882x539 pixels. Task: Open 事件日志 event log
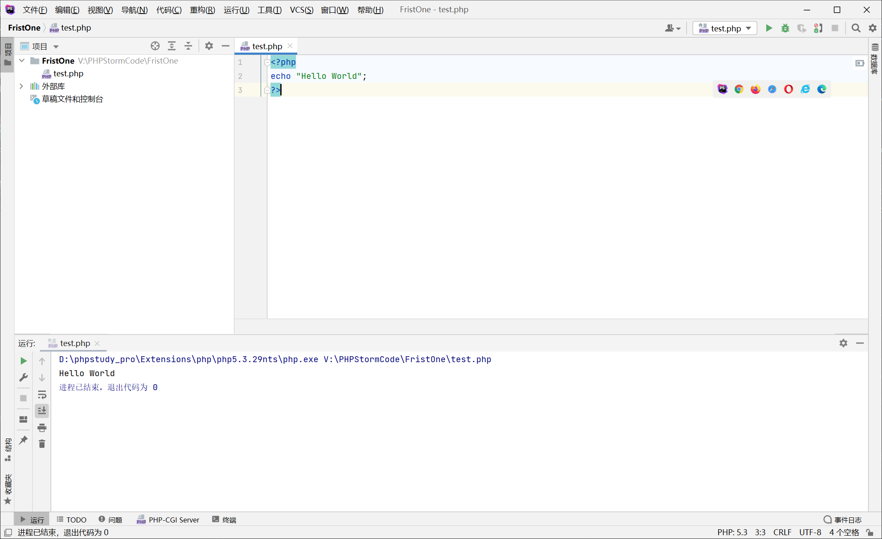click(843, 519)
